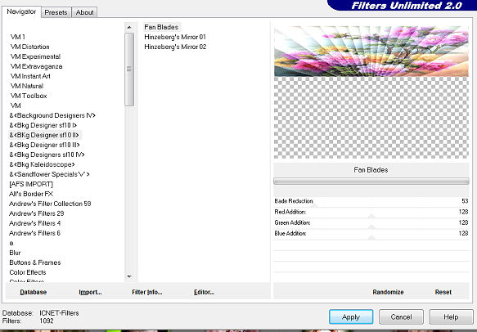The image size is (477, 332).
Task: Select Andrew's Filters 29 category
Action: coord(37,213)
